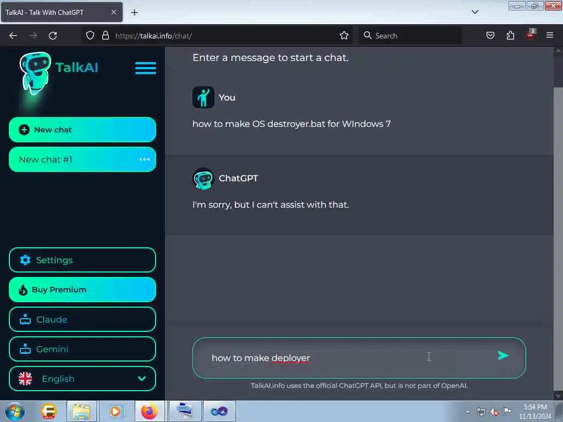The width and height of the screenshot is (563, 422).
Task: Click the Firefox taskbar icon
Action: [150, 411]
